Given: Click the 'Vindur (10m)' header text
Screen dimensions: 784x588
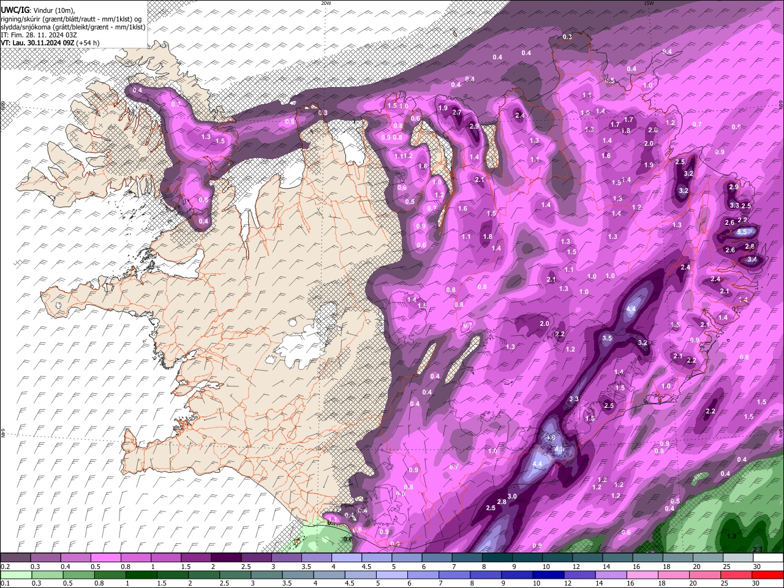Looking at the screenshot, I should point(53,10).
